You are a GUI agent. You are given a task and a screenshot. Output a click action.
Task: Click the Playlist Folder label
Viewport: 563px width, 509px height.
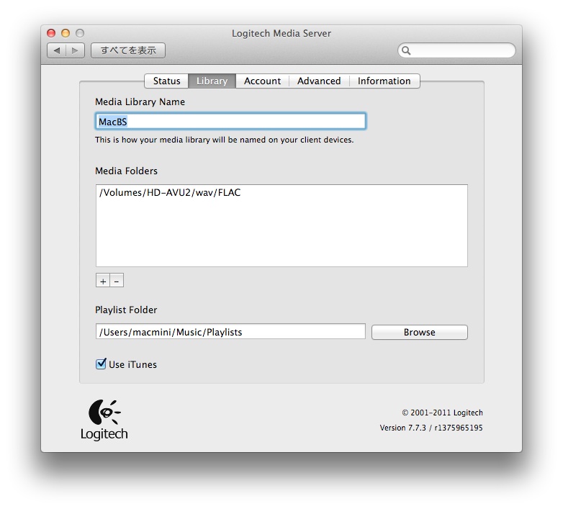(126, 310)
